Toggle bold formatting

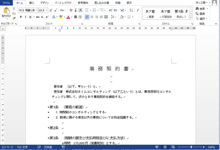(21, 17)
